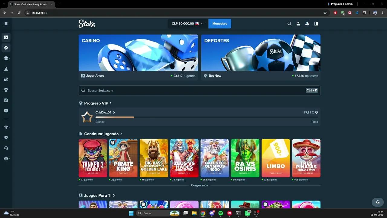Click the stake.bet address bar
Screen dimensions: 387x218
point(173,13)
